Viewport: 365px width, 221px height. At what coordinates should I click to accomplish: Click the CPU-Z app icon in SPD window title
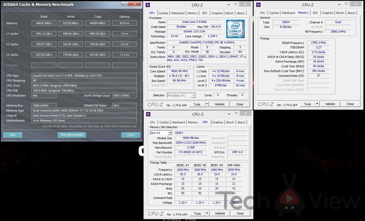[148, 114]
